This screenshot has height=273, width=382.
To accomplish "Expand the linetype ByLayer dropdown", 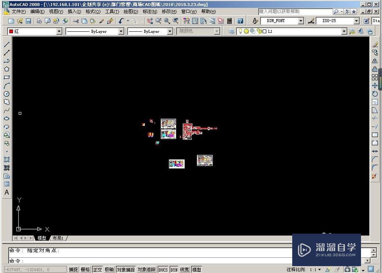I will tap(121, 31).
